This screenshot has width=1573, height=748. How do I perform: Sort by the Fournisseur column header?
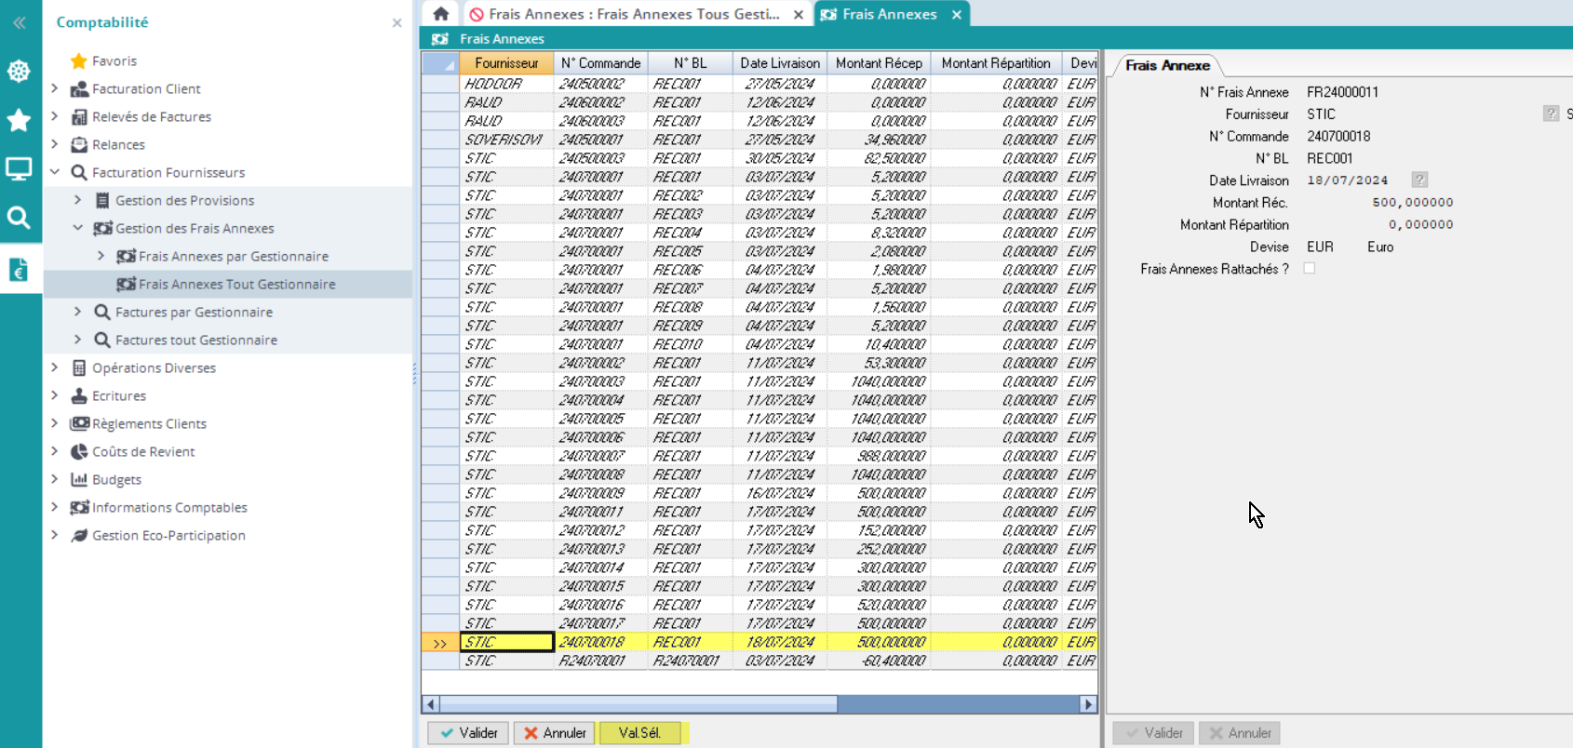click(506, 63)
